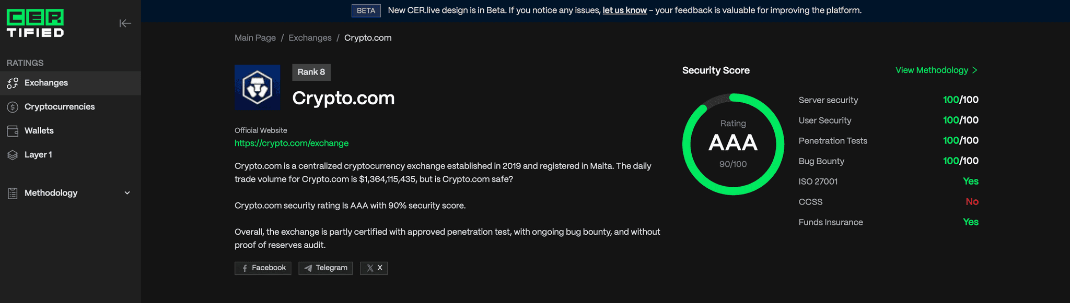1070x303 pixels.
Task: Click the Layer 1 stack icon
Action: [13, 155]
